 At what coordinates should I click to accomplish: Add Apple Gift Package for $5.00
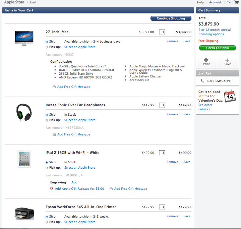point(79,188)
